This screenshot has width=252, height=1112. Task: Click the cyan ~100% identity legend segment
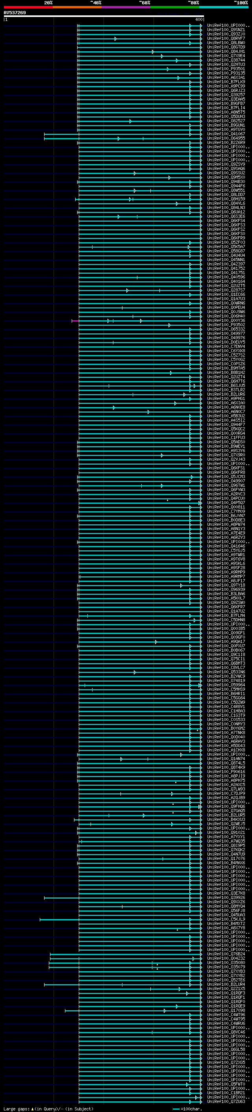pyautogui.click(x=224, y=7)
